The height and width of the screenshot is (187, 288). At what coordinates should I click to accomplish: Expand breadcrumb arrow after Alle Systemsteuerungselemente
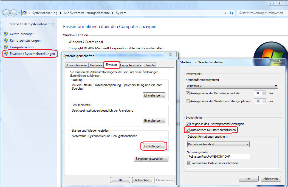(x=113, y=13)
